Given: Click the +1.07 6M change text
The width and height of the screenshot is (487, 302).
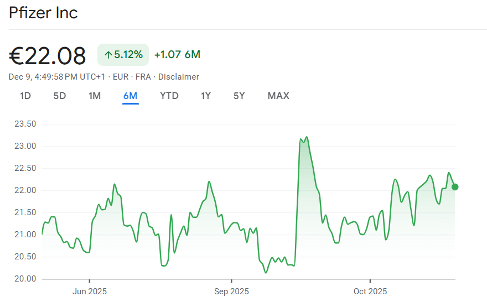Looking at the screenshot, I should pyautogui.click(x=177, y=55).
